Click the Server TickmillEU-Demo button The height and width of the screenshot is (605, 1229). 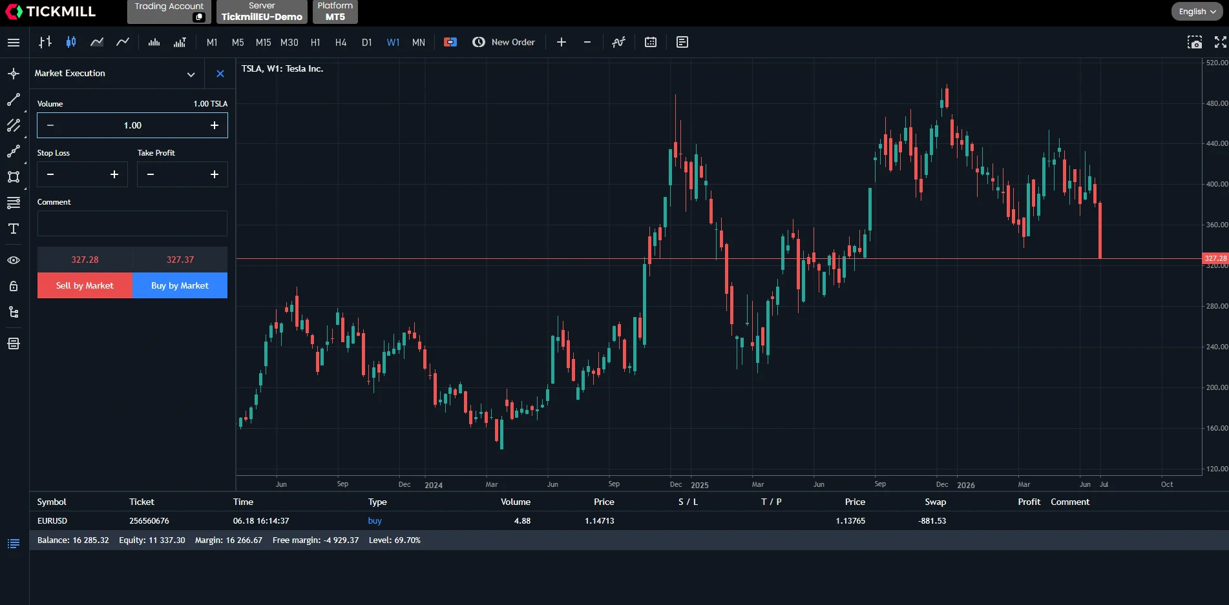pyautogui.click(x=262, y=12)
